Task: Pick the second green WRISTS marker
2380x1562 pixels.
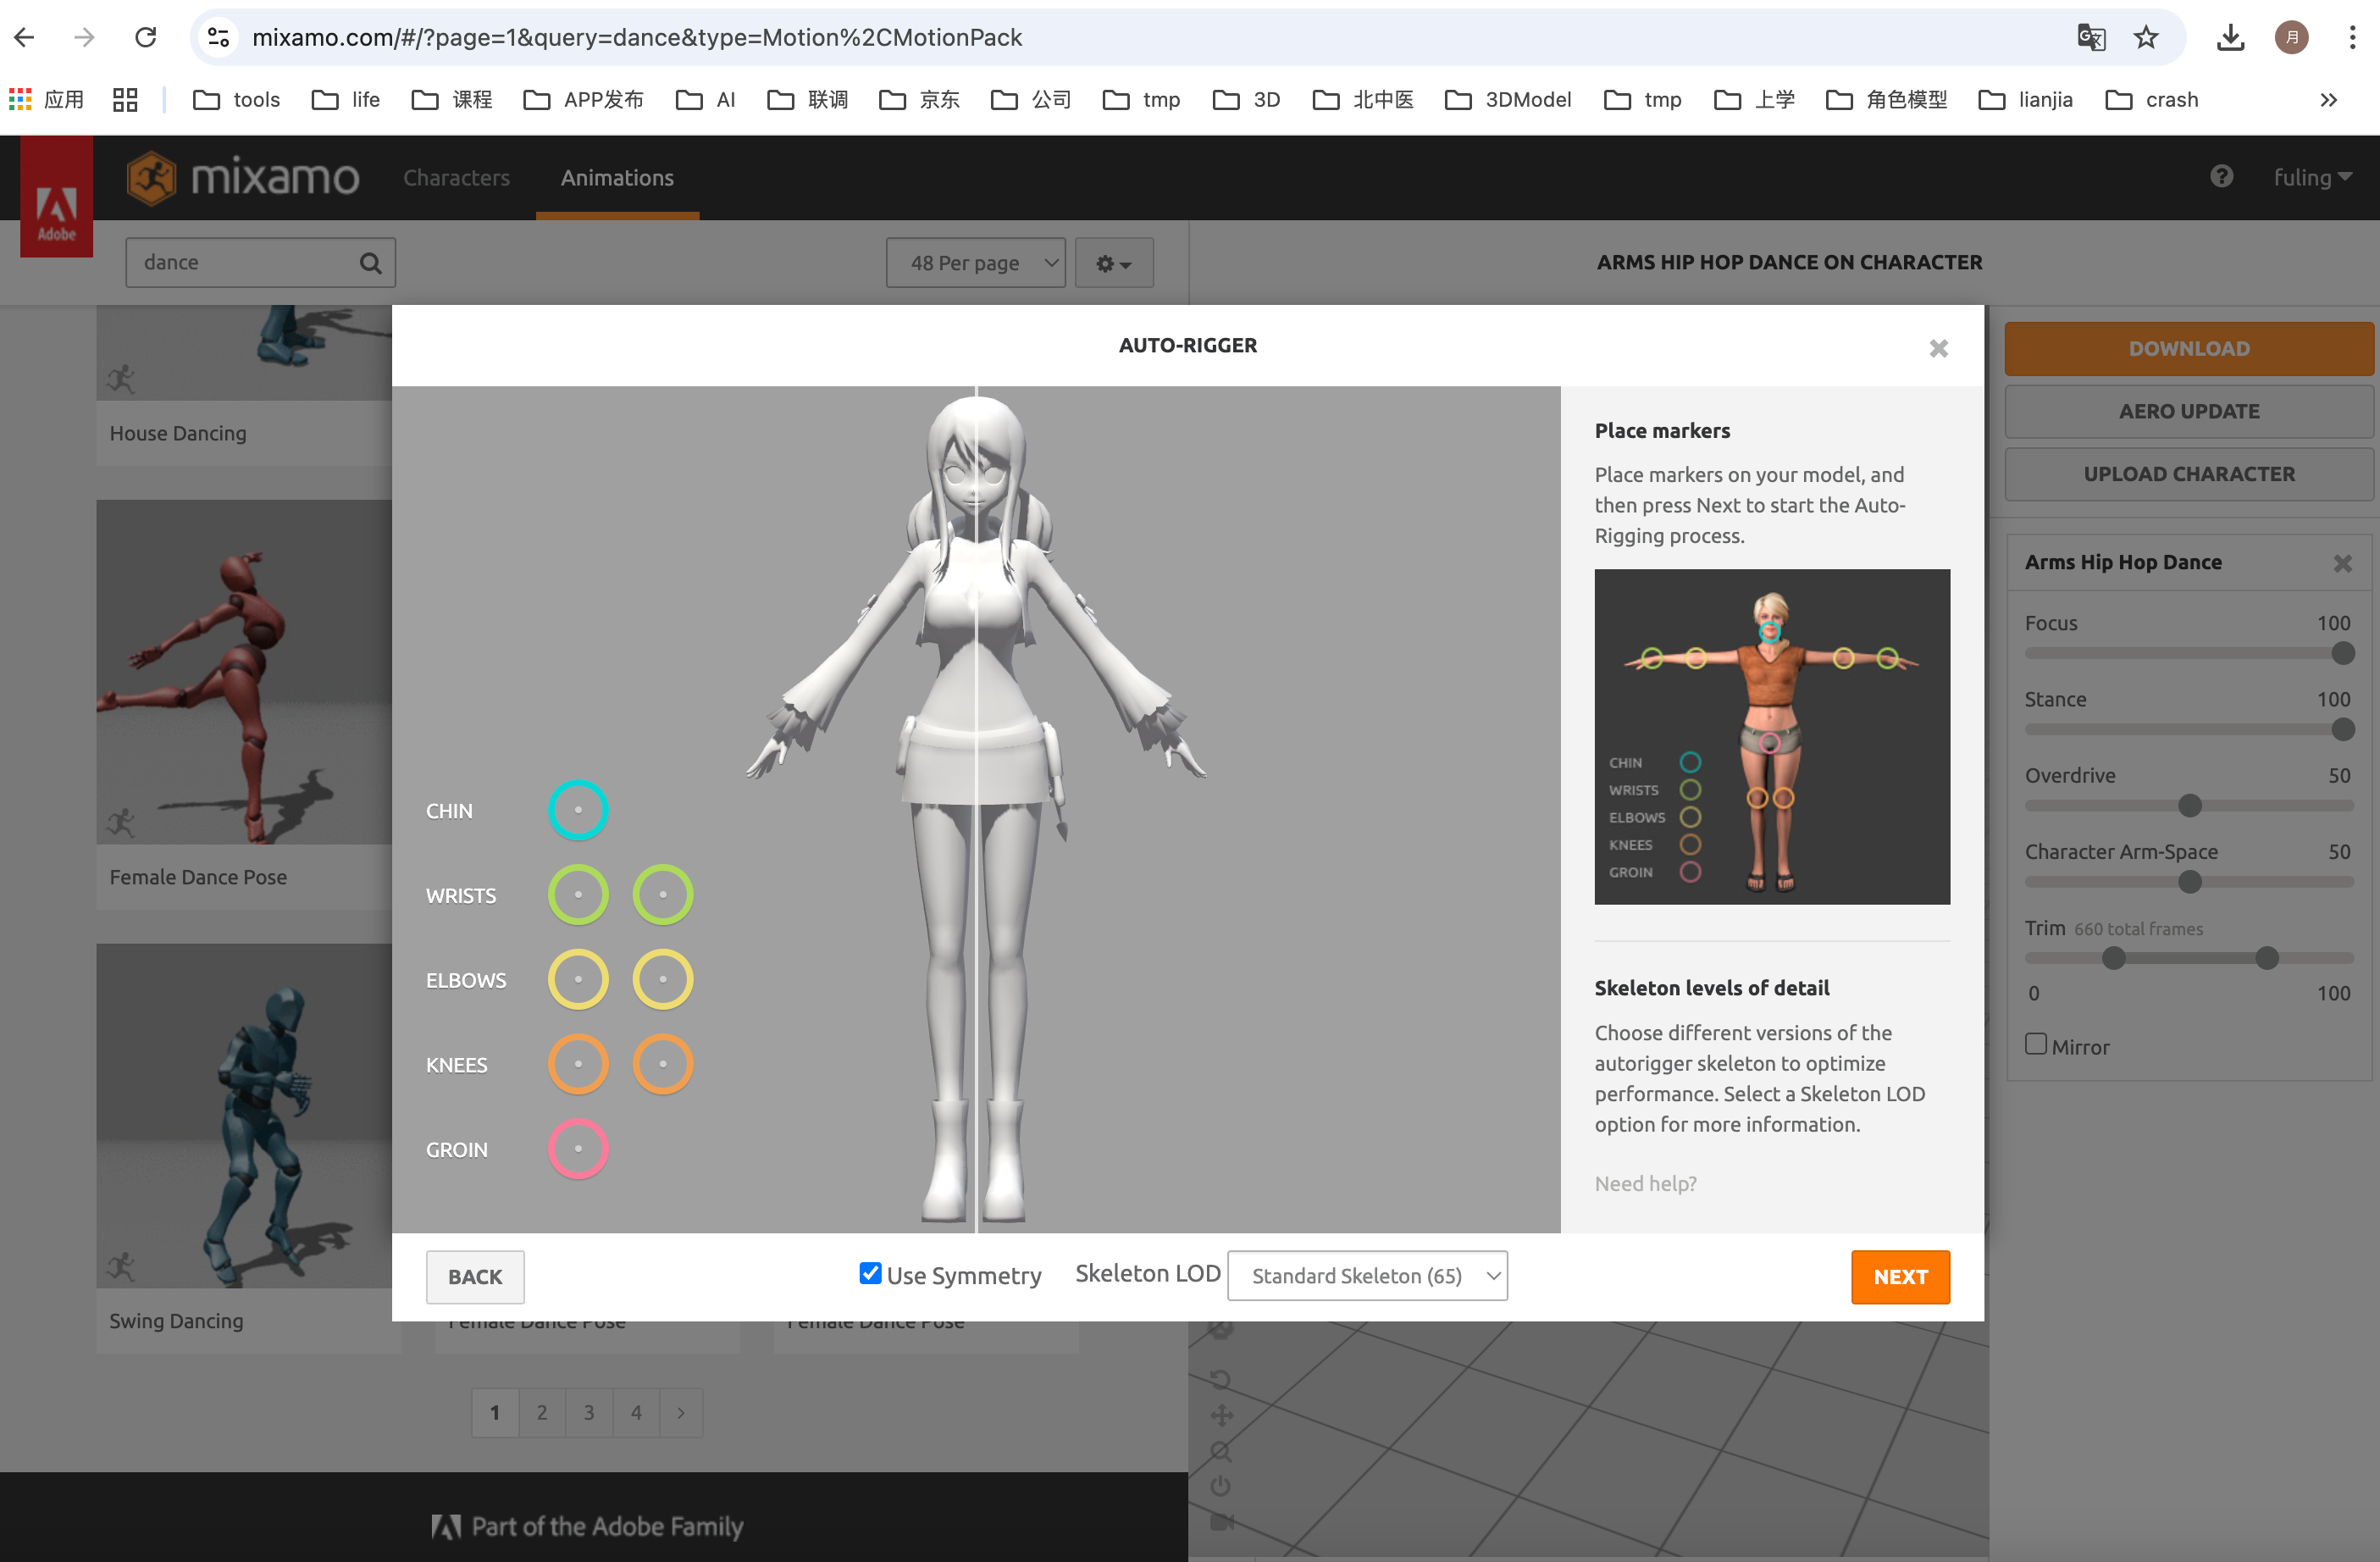Action: (663, 895)
